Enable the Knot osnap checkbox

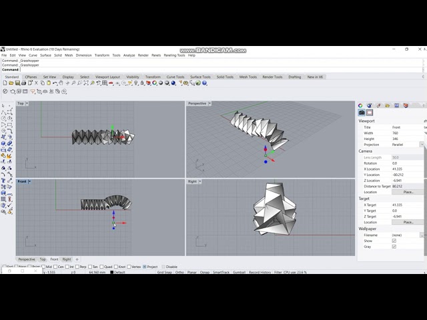115,267
